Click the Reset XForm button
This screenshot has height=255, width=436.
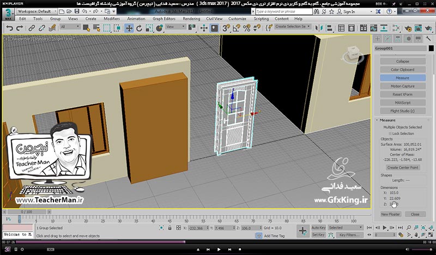pyautogui.click(x=403, y=94)
